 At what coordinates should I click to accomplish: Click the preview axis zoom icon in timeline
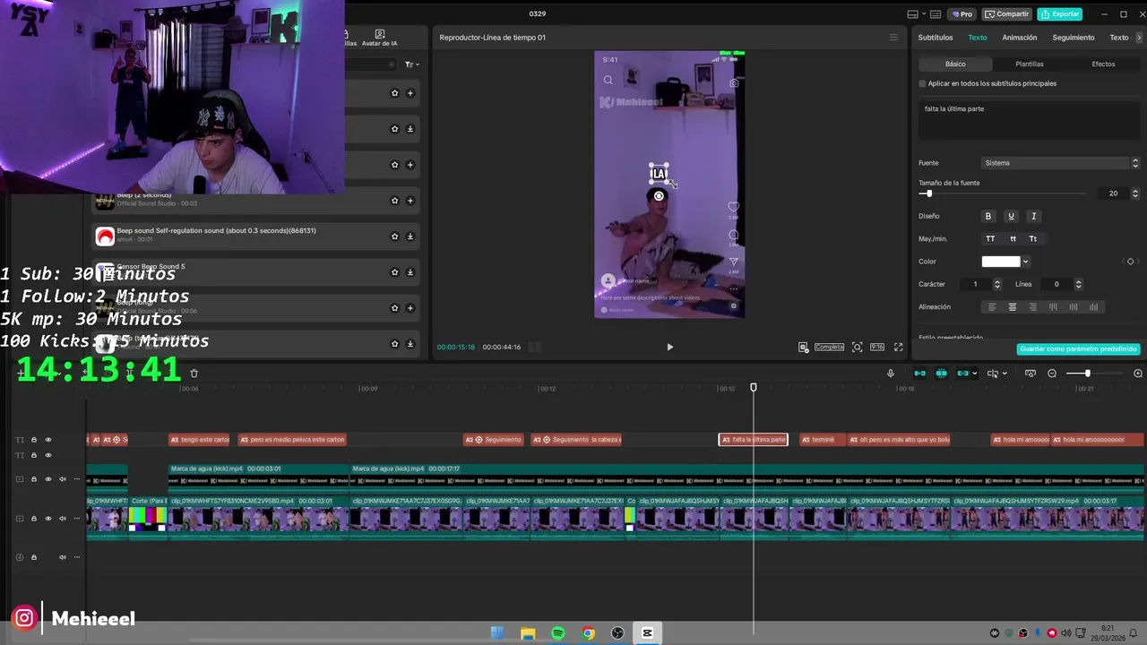pyautogui.click(x=1031, y=374)
